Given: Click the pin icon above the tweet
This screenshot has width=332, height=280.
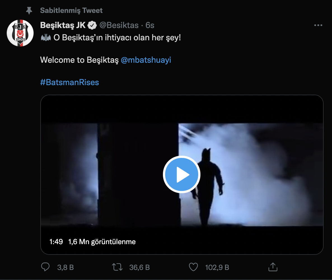Looking at the screenshot, I should click(29, 11).
